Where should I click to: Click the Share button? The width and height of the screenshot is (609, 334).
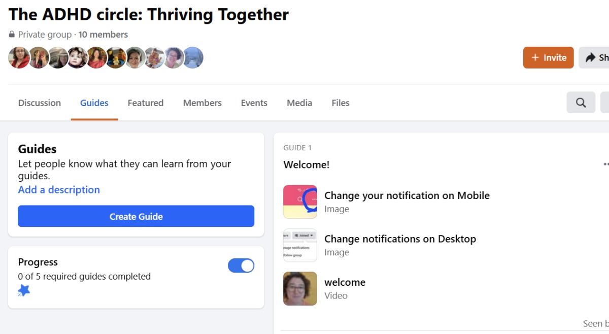594,57
